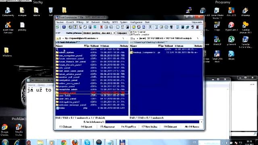The height and width of the screenshot is (145, 258).
Task: Sort left panel by Velikost column
Action: click(94, 46)
